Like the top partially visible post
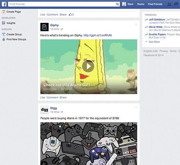The height and width of the screenshot is (165, 180). click(x=42, y=14)
